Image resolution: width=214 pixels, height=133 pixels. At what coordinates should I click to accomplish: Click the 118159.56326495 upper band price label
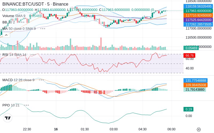tap(198, 6)
